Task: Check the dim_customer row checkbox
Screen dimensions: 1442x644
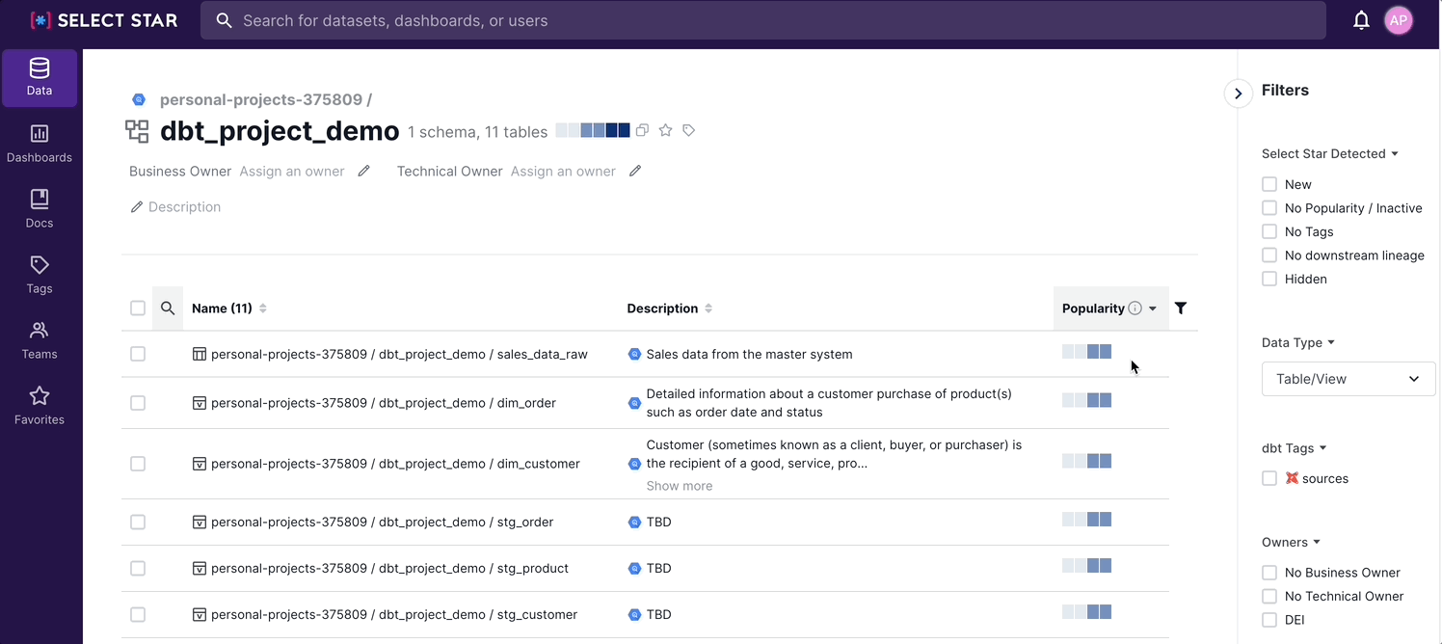Action: click(x=138, y=464)
